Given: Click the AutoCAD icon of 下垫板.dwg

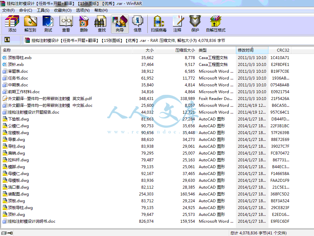Looking at the screenshot, I should (x=5, y=119).
